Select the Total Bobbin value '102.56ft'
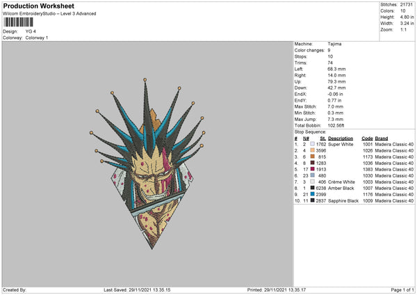Viewport: 417px width, 295px height. point(336,125)
